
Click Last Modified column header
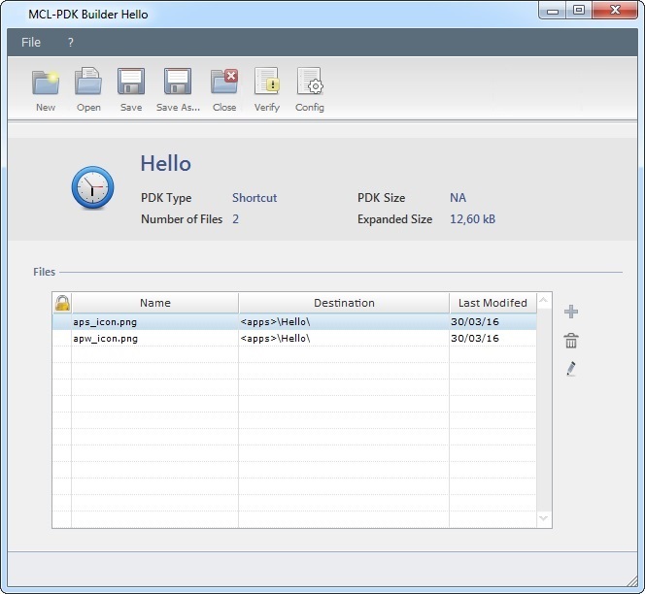(492, 303)
